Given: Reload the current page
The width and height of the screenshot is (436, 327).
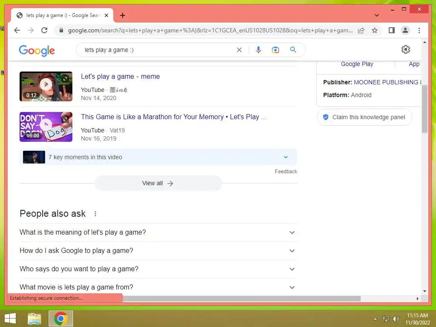Looking at the screenshot, I should [44, 30].
